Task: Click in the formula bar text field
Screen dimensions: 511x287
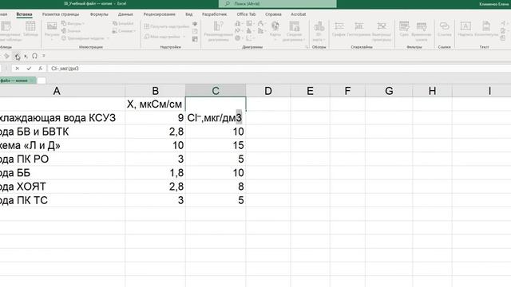Action: 279,69
